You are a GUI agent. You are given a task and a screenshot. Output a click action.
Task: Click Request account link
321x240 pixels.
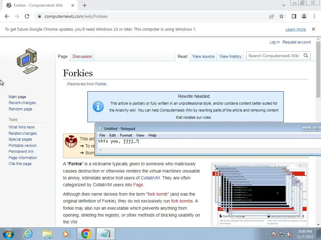[x=297, y=42]
